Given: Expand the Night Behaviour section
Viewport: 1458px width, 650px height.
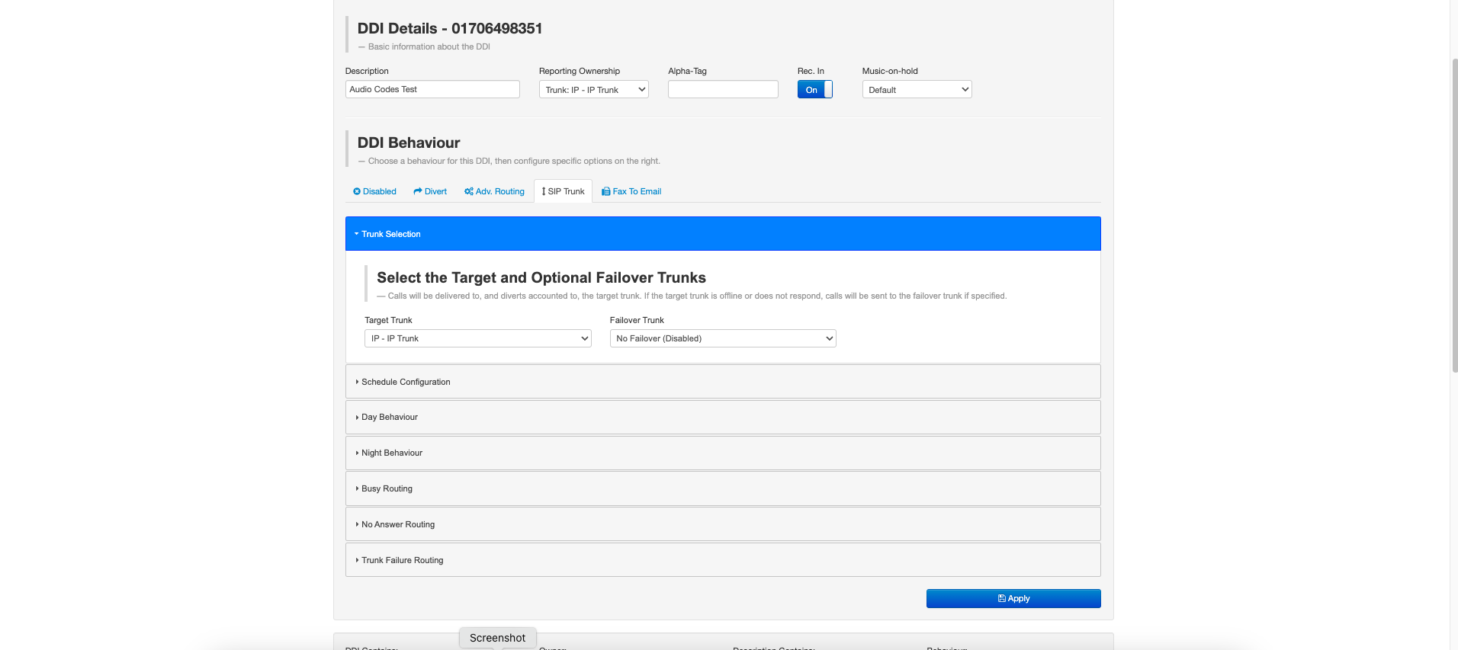Looking at the screenshot, I should point(391,453).
